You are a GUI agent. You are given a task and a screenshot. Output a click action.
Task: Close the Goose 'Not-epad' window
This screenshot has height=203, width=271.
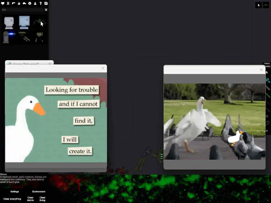coord(50,63)
